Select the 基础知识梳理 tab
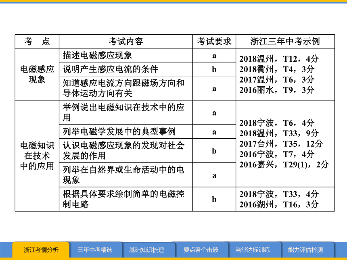The width and height of the screenshot is (347, 260). [x=147, y=250]
